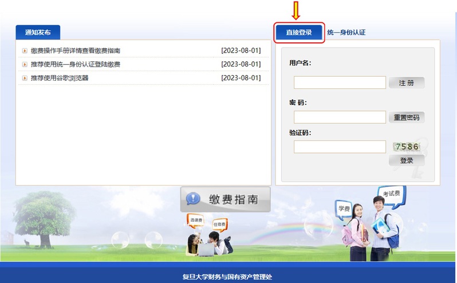The width and height of the screenshot is (457, 283).
Task: Click the 住宿费 speech bubble icon
Action: click(x=219, y=223)
